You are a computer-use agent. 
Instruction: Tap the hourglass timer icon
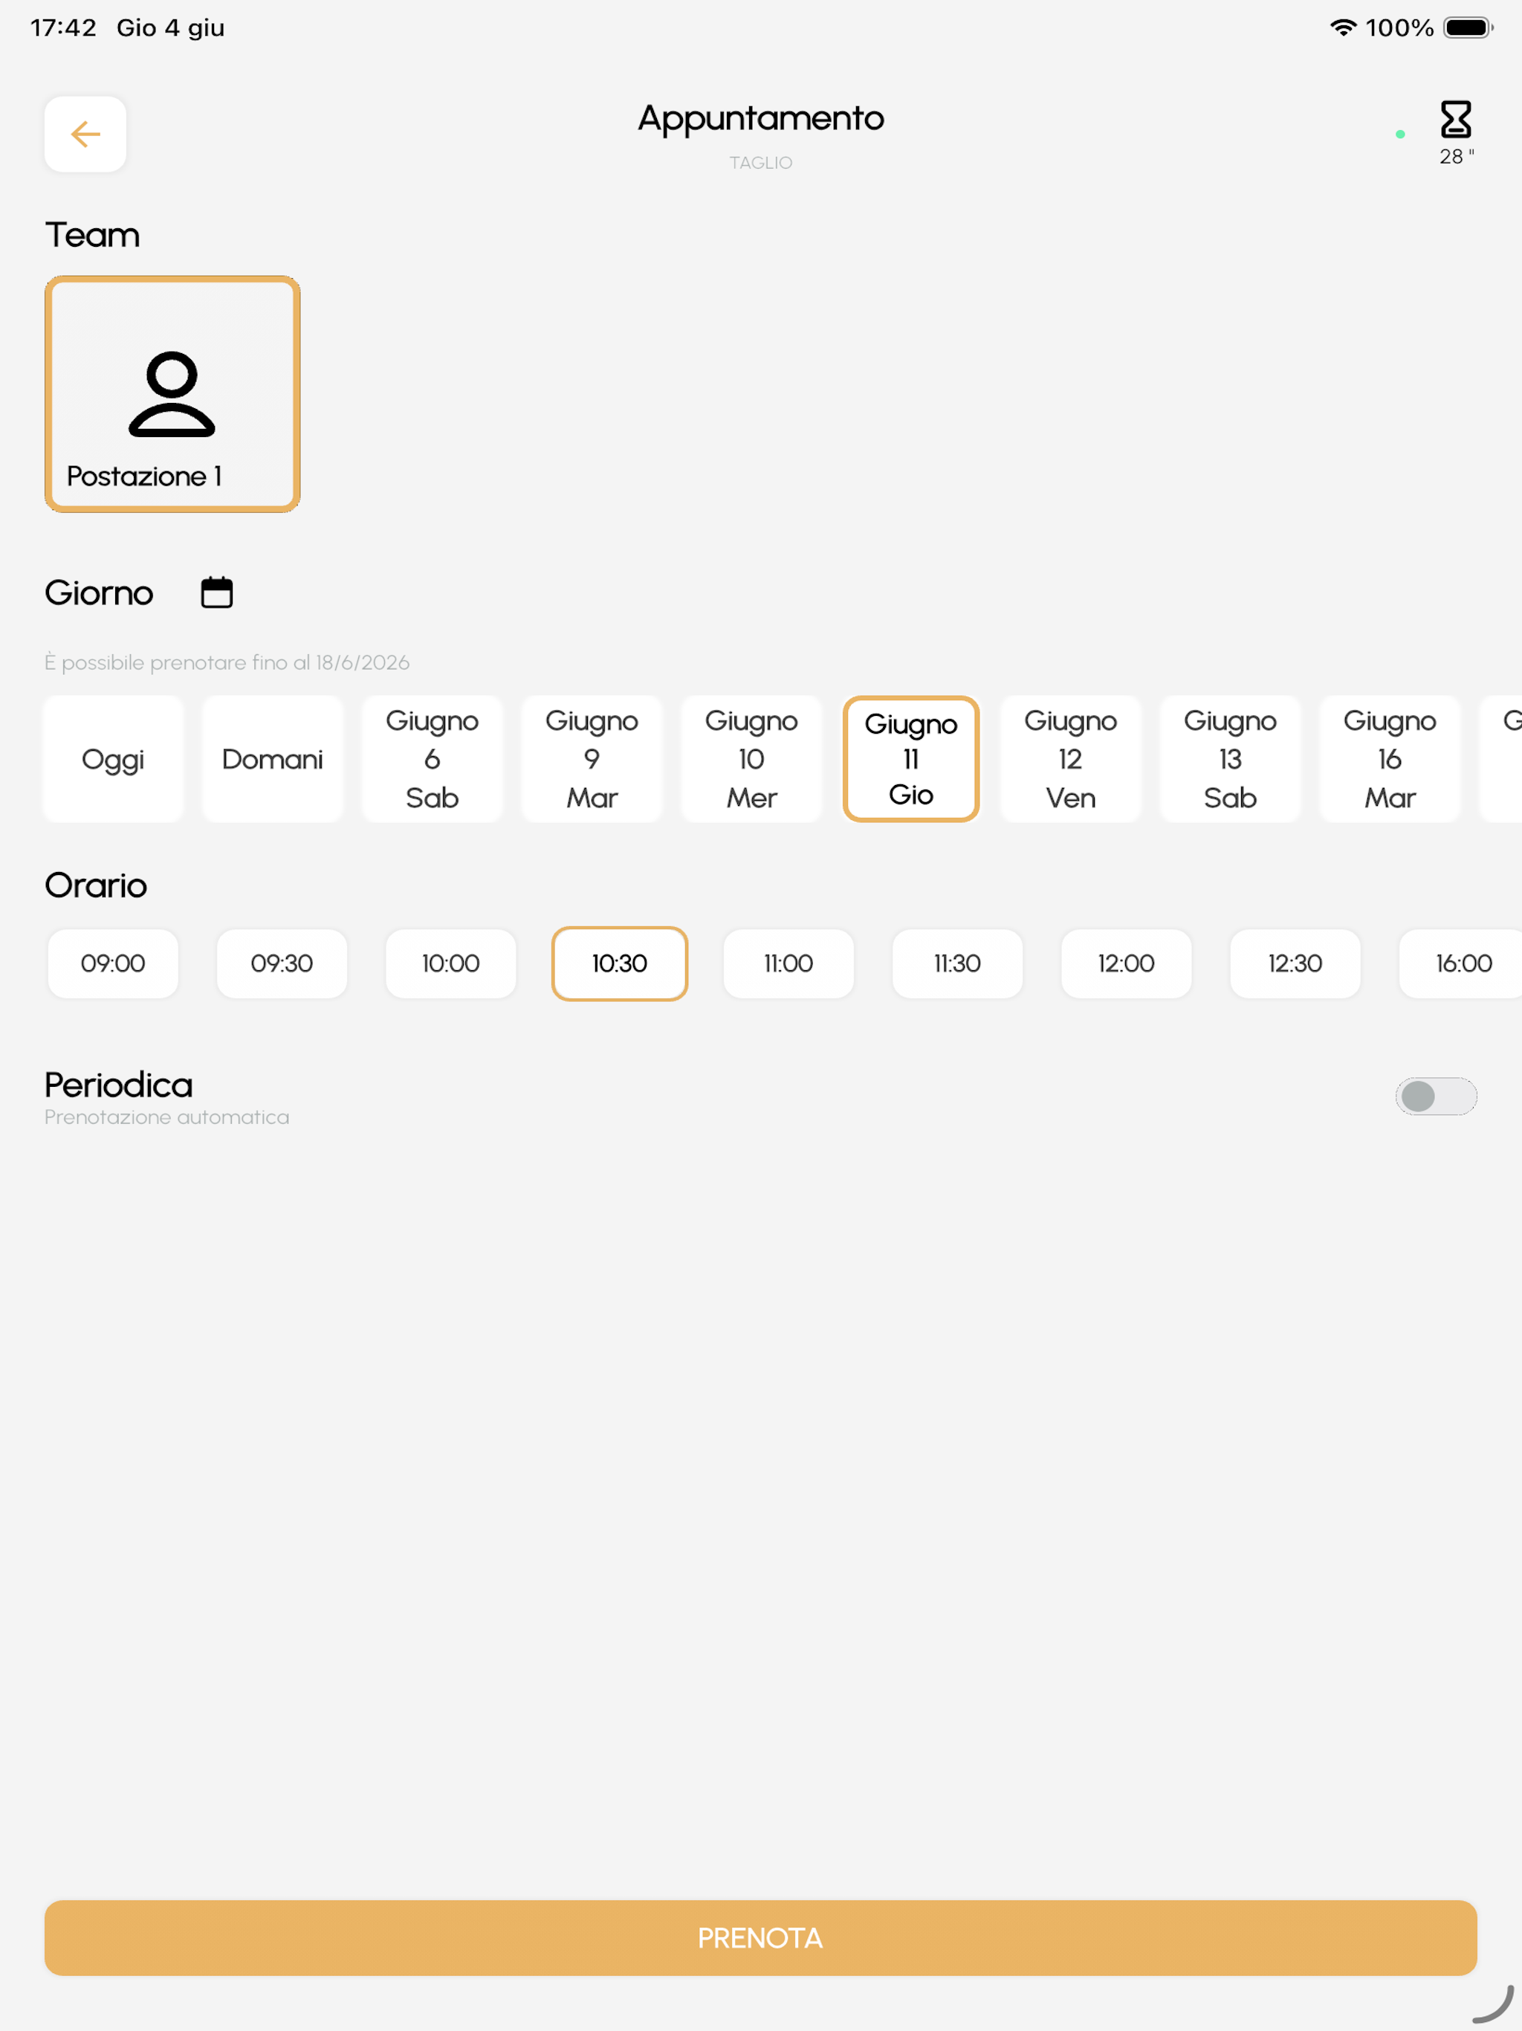pos(1456,120)
